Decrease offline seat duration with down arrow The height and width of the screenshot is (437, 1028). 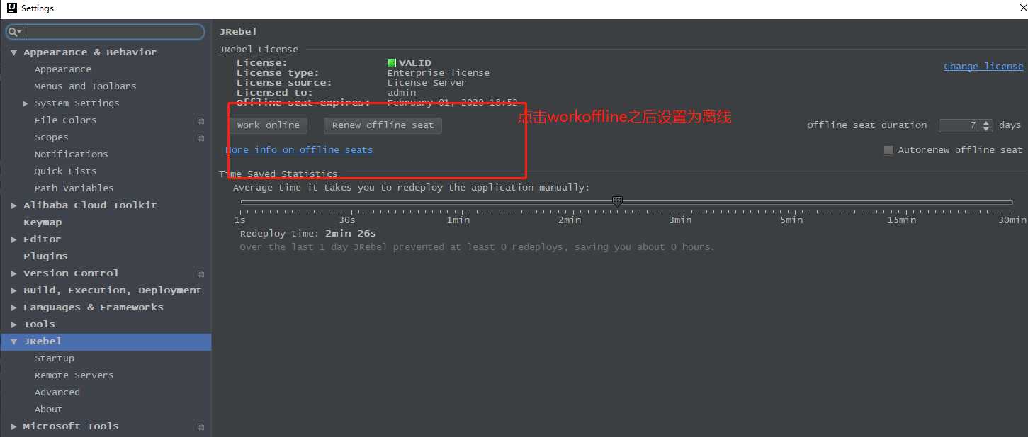click(x=986, y=129)
